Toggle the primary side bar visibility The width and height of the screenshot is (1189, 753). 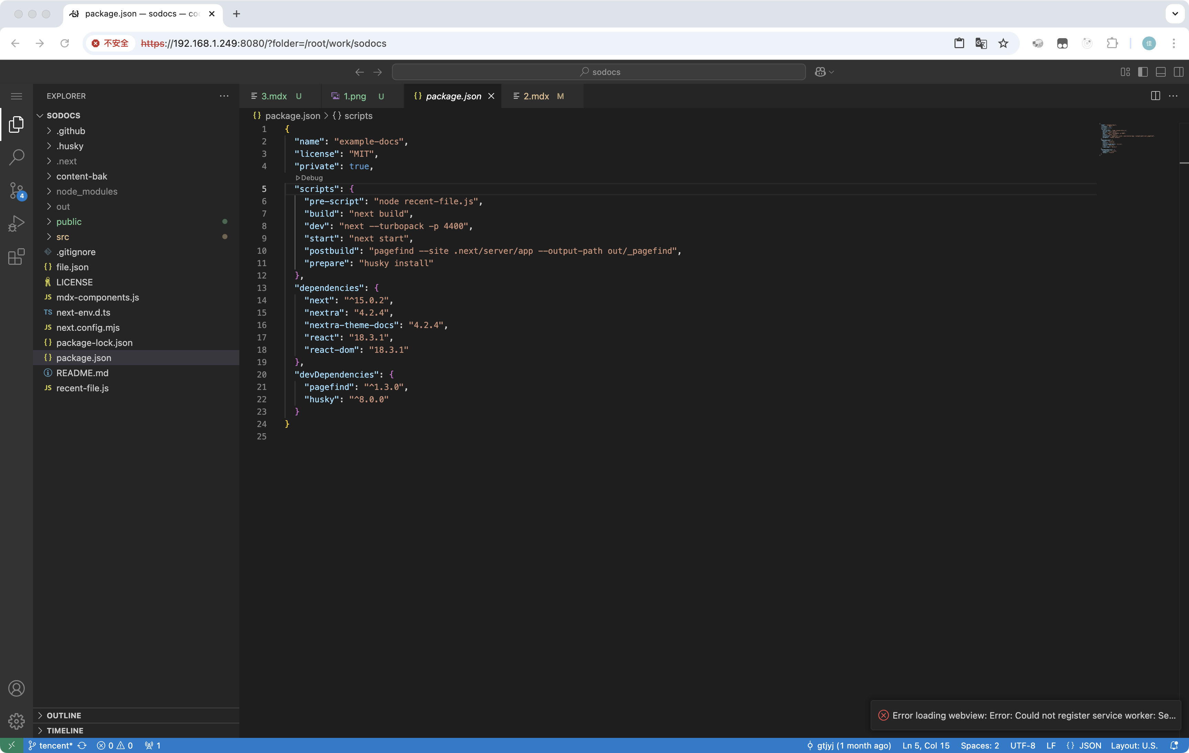[x=1143, y=72]
